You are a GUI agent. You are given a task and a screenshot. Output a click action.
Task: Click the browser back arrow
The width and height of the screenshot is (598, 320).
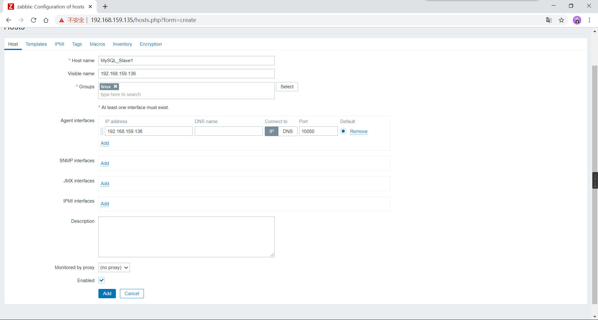click(8, 20)
